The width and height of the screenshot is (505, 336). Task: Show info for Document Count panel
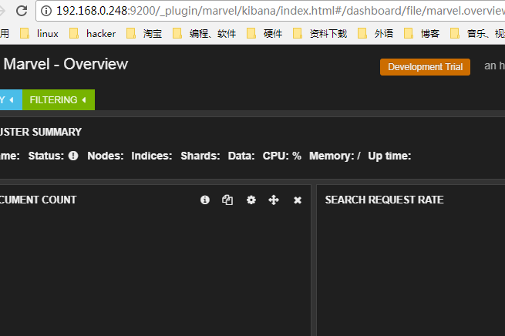click(205, 200)
